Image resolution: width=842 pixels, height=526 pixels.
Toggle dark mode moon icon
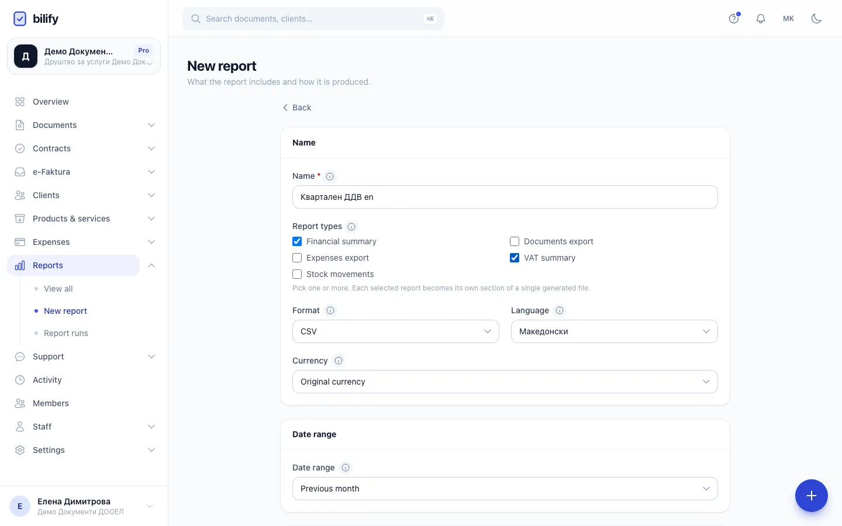[817, 19]
